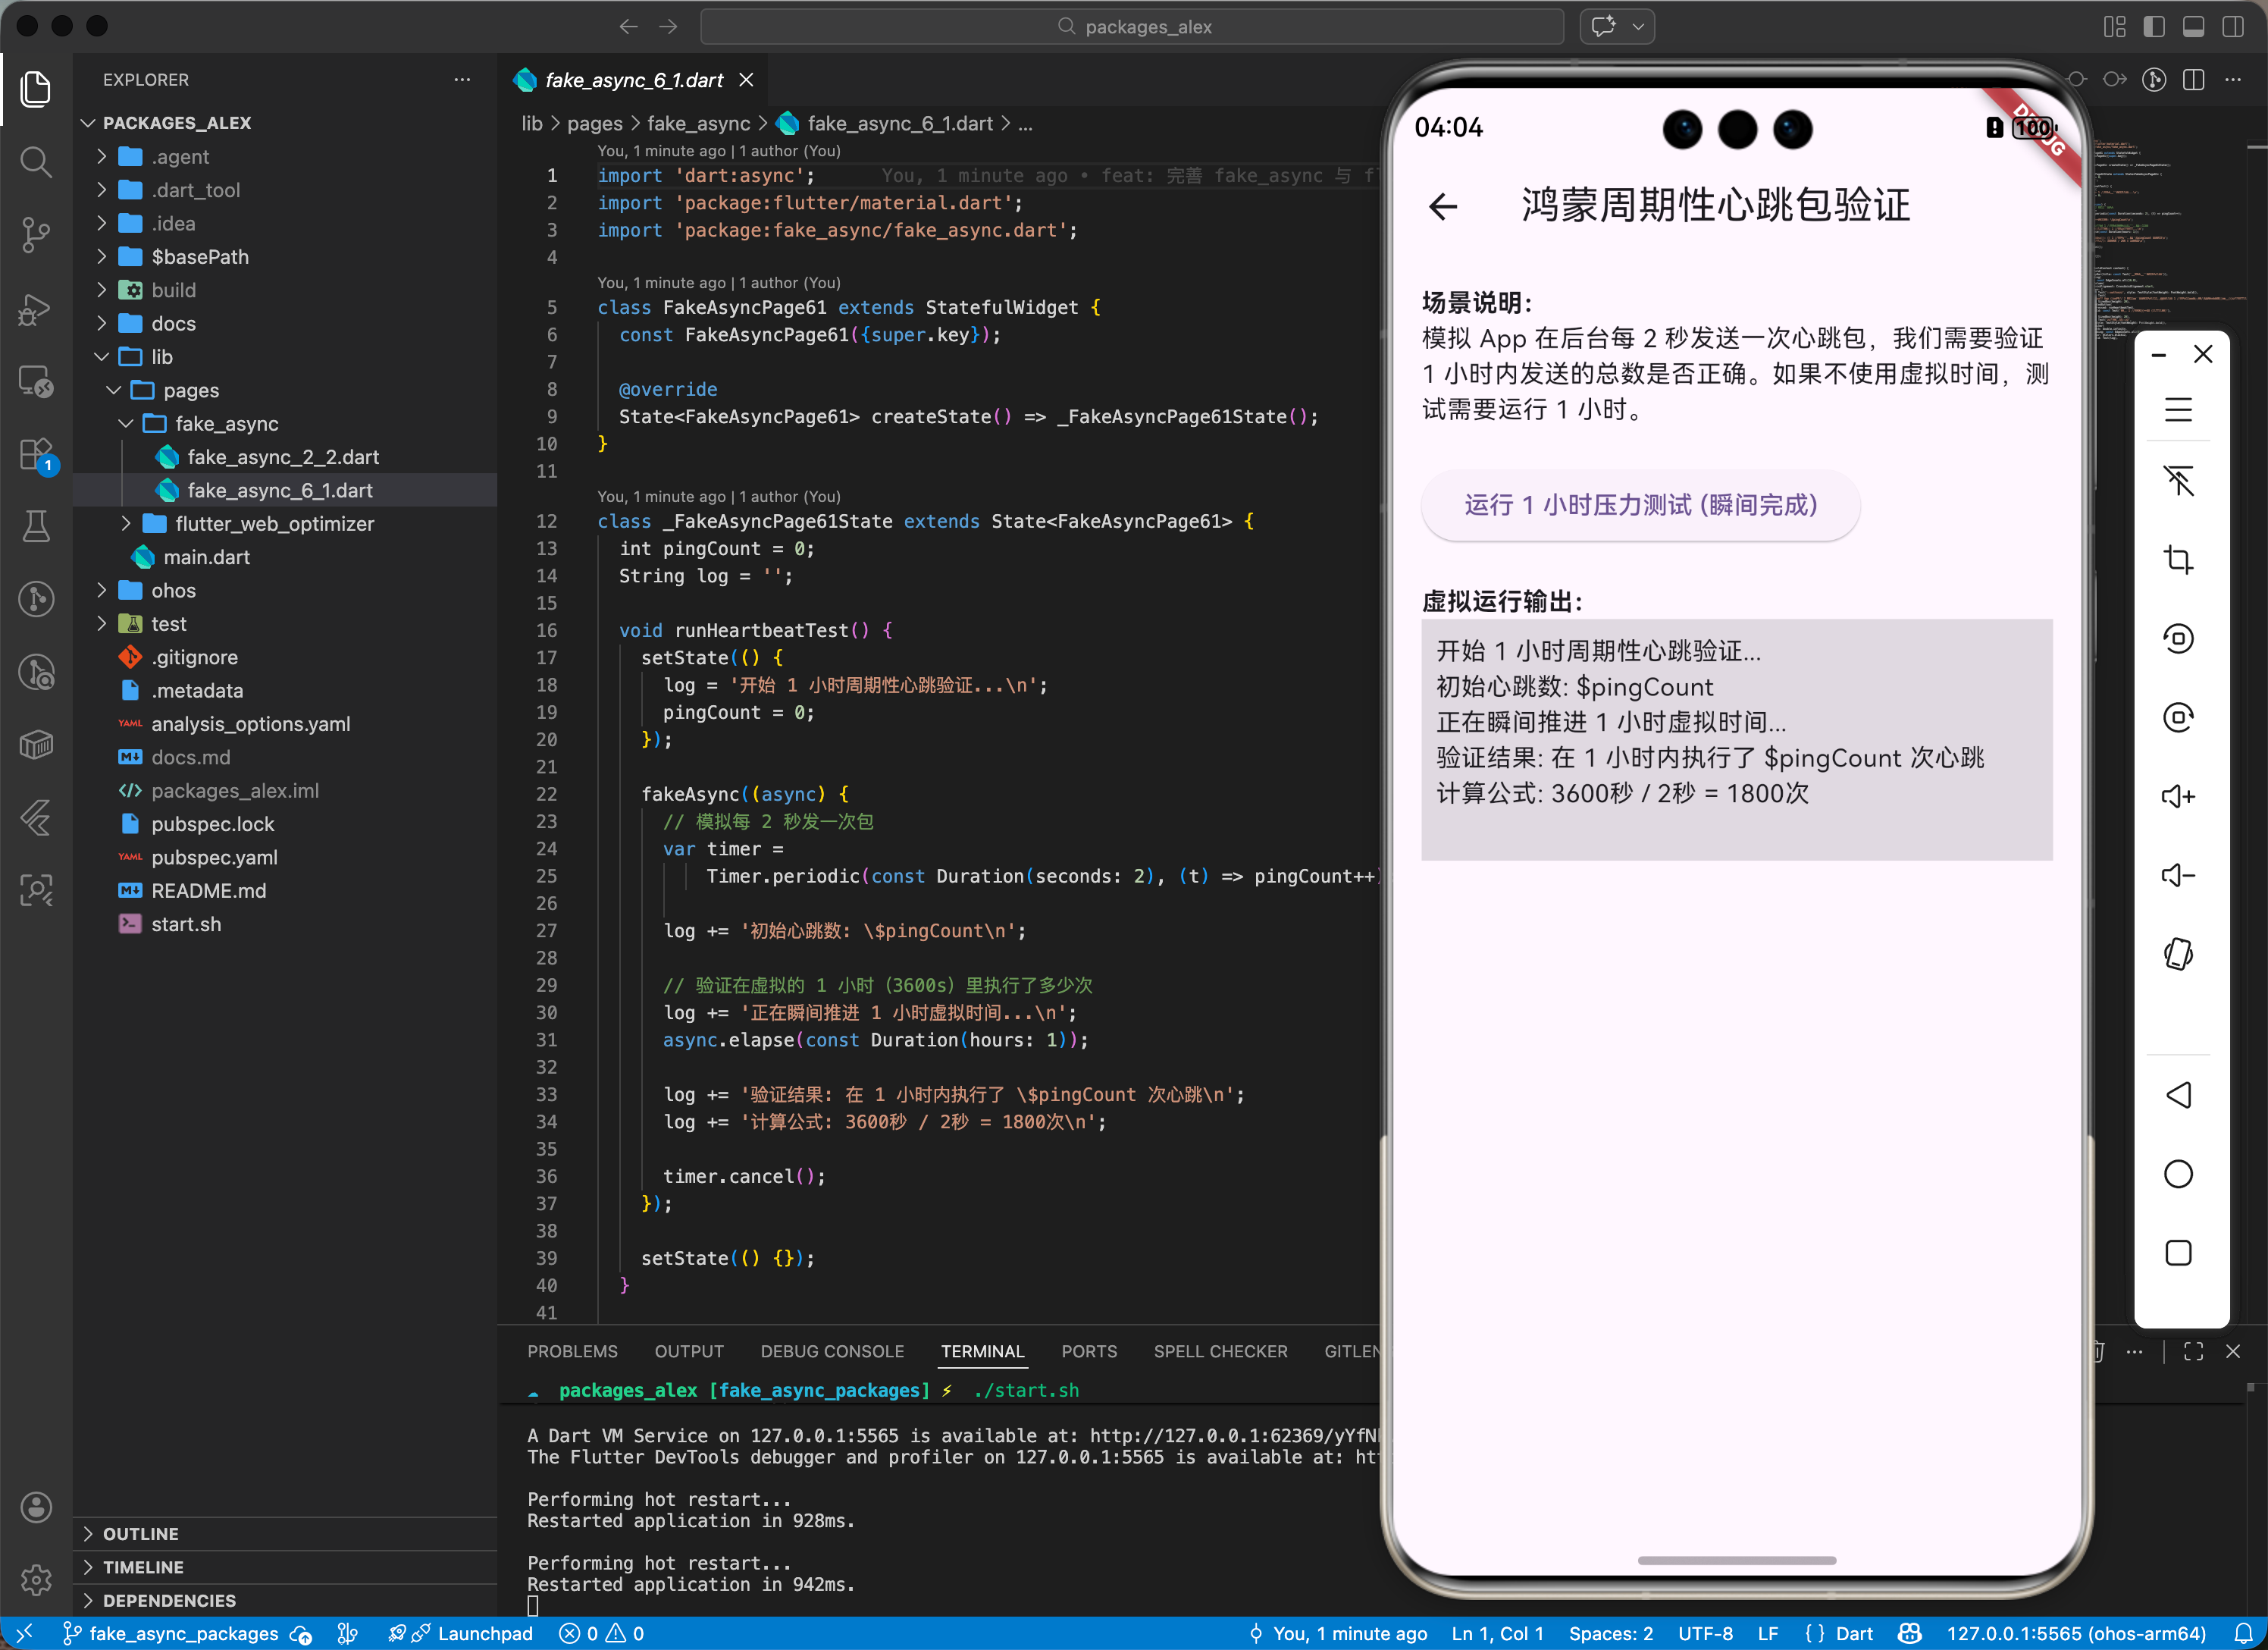The width and height of the screenshot is (2268, 1650).
Task: Click emulator volume up icon
Action: (x=2178, y=796)
